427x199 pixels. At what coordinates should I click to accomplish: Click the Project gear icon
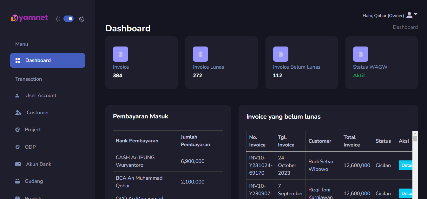18,130
